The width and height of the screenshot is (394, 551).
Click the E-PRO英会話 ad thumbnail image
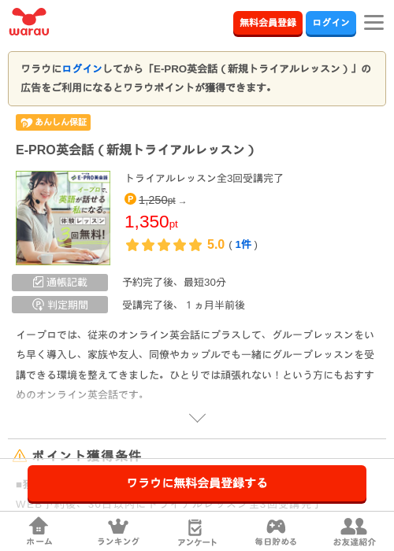[x=63, y=218]
